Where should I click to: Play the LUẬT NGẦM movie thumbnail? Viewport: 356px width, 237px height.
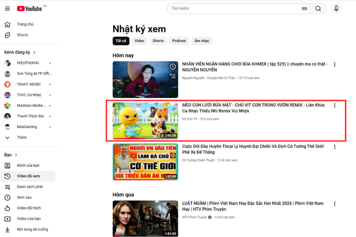point(146,219)
